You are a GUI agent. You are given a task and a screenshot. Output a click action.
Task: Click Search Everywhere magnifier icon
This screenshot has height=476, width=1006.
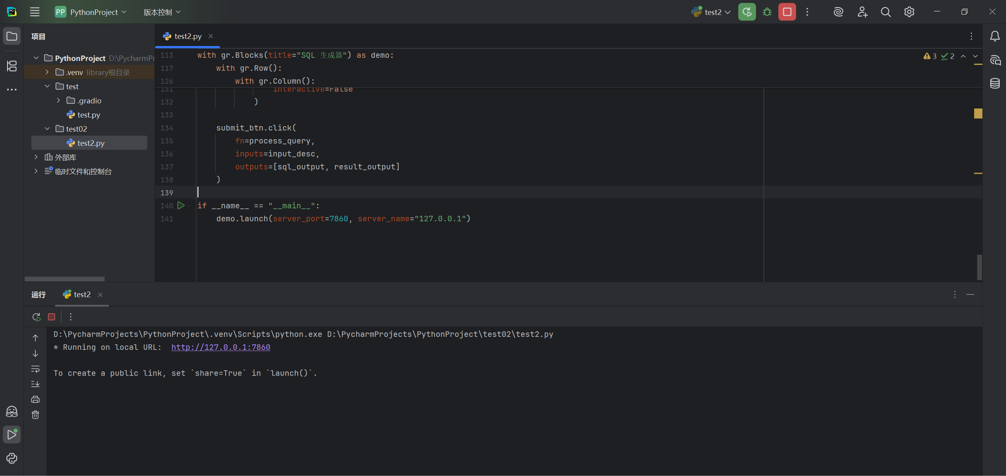[x=885, y=12]
